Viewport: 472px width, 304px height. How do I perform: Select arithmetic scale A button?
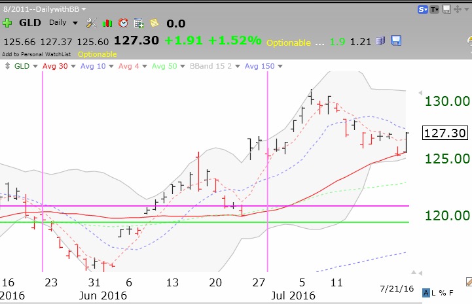click(x=426, y=293)
